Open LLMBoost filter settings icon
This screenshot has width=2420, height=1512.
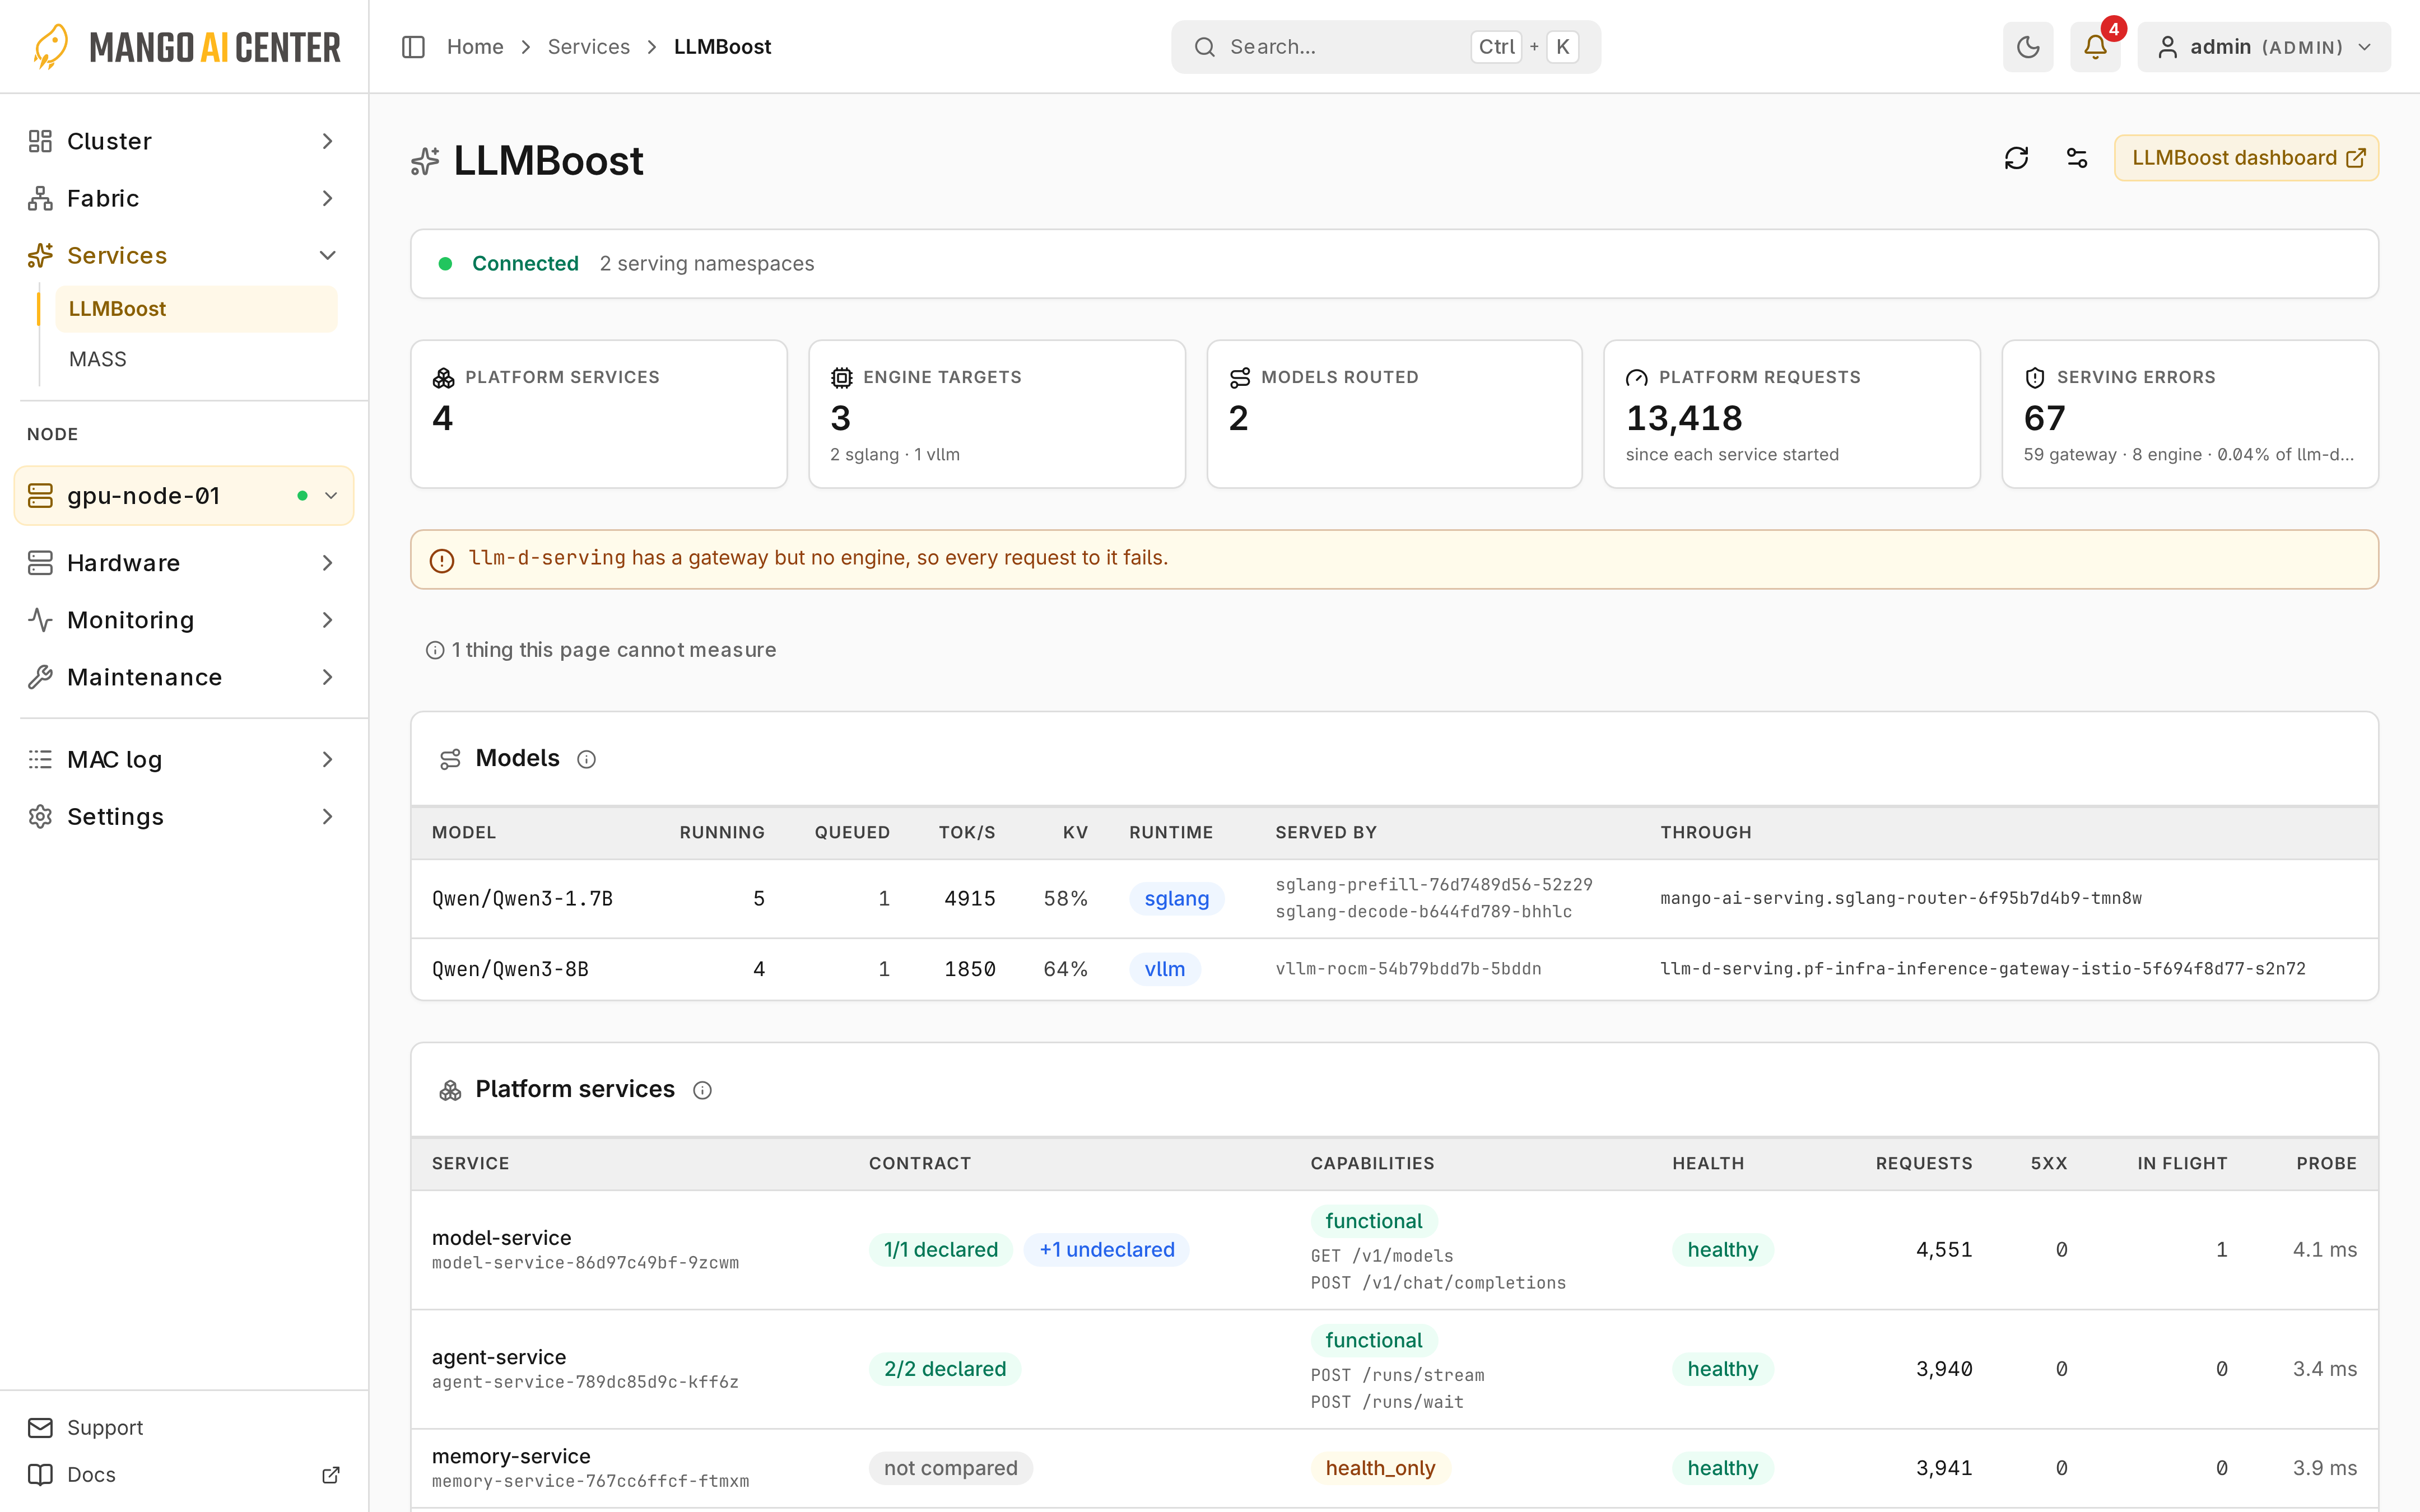point(2076,158)
